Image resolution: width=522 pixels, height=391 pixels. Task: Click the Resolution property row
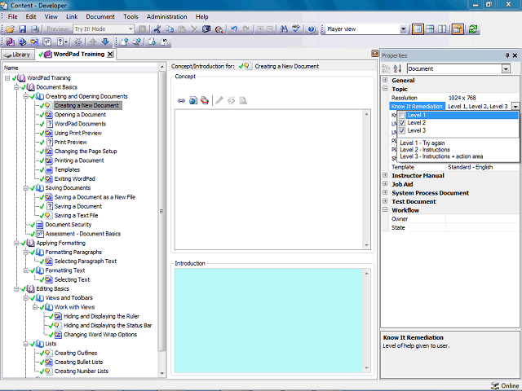(454, 98)
